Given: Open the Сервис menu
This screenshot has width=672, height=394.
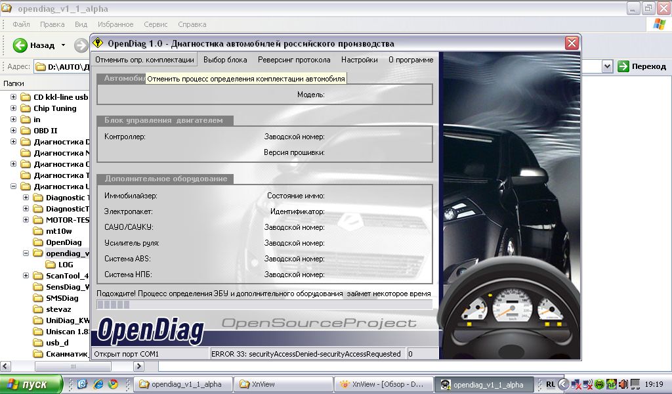Looking at the screenshot, I should pos(156,24).
